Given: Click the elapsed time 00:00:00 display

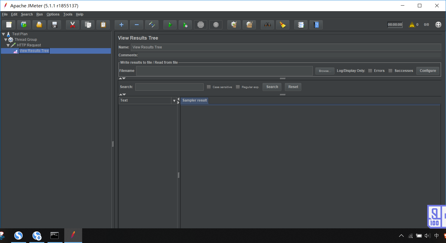Looking at the screenshot, I should click(x=395, y=25).
